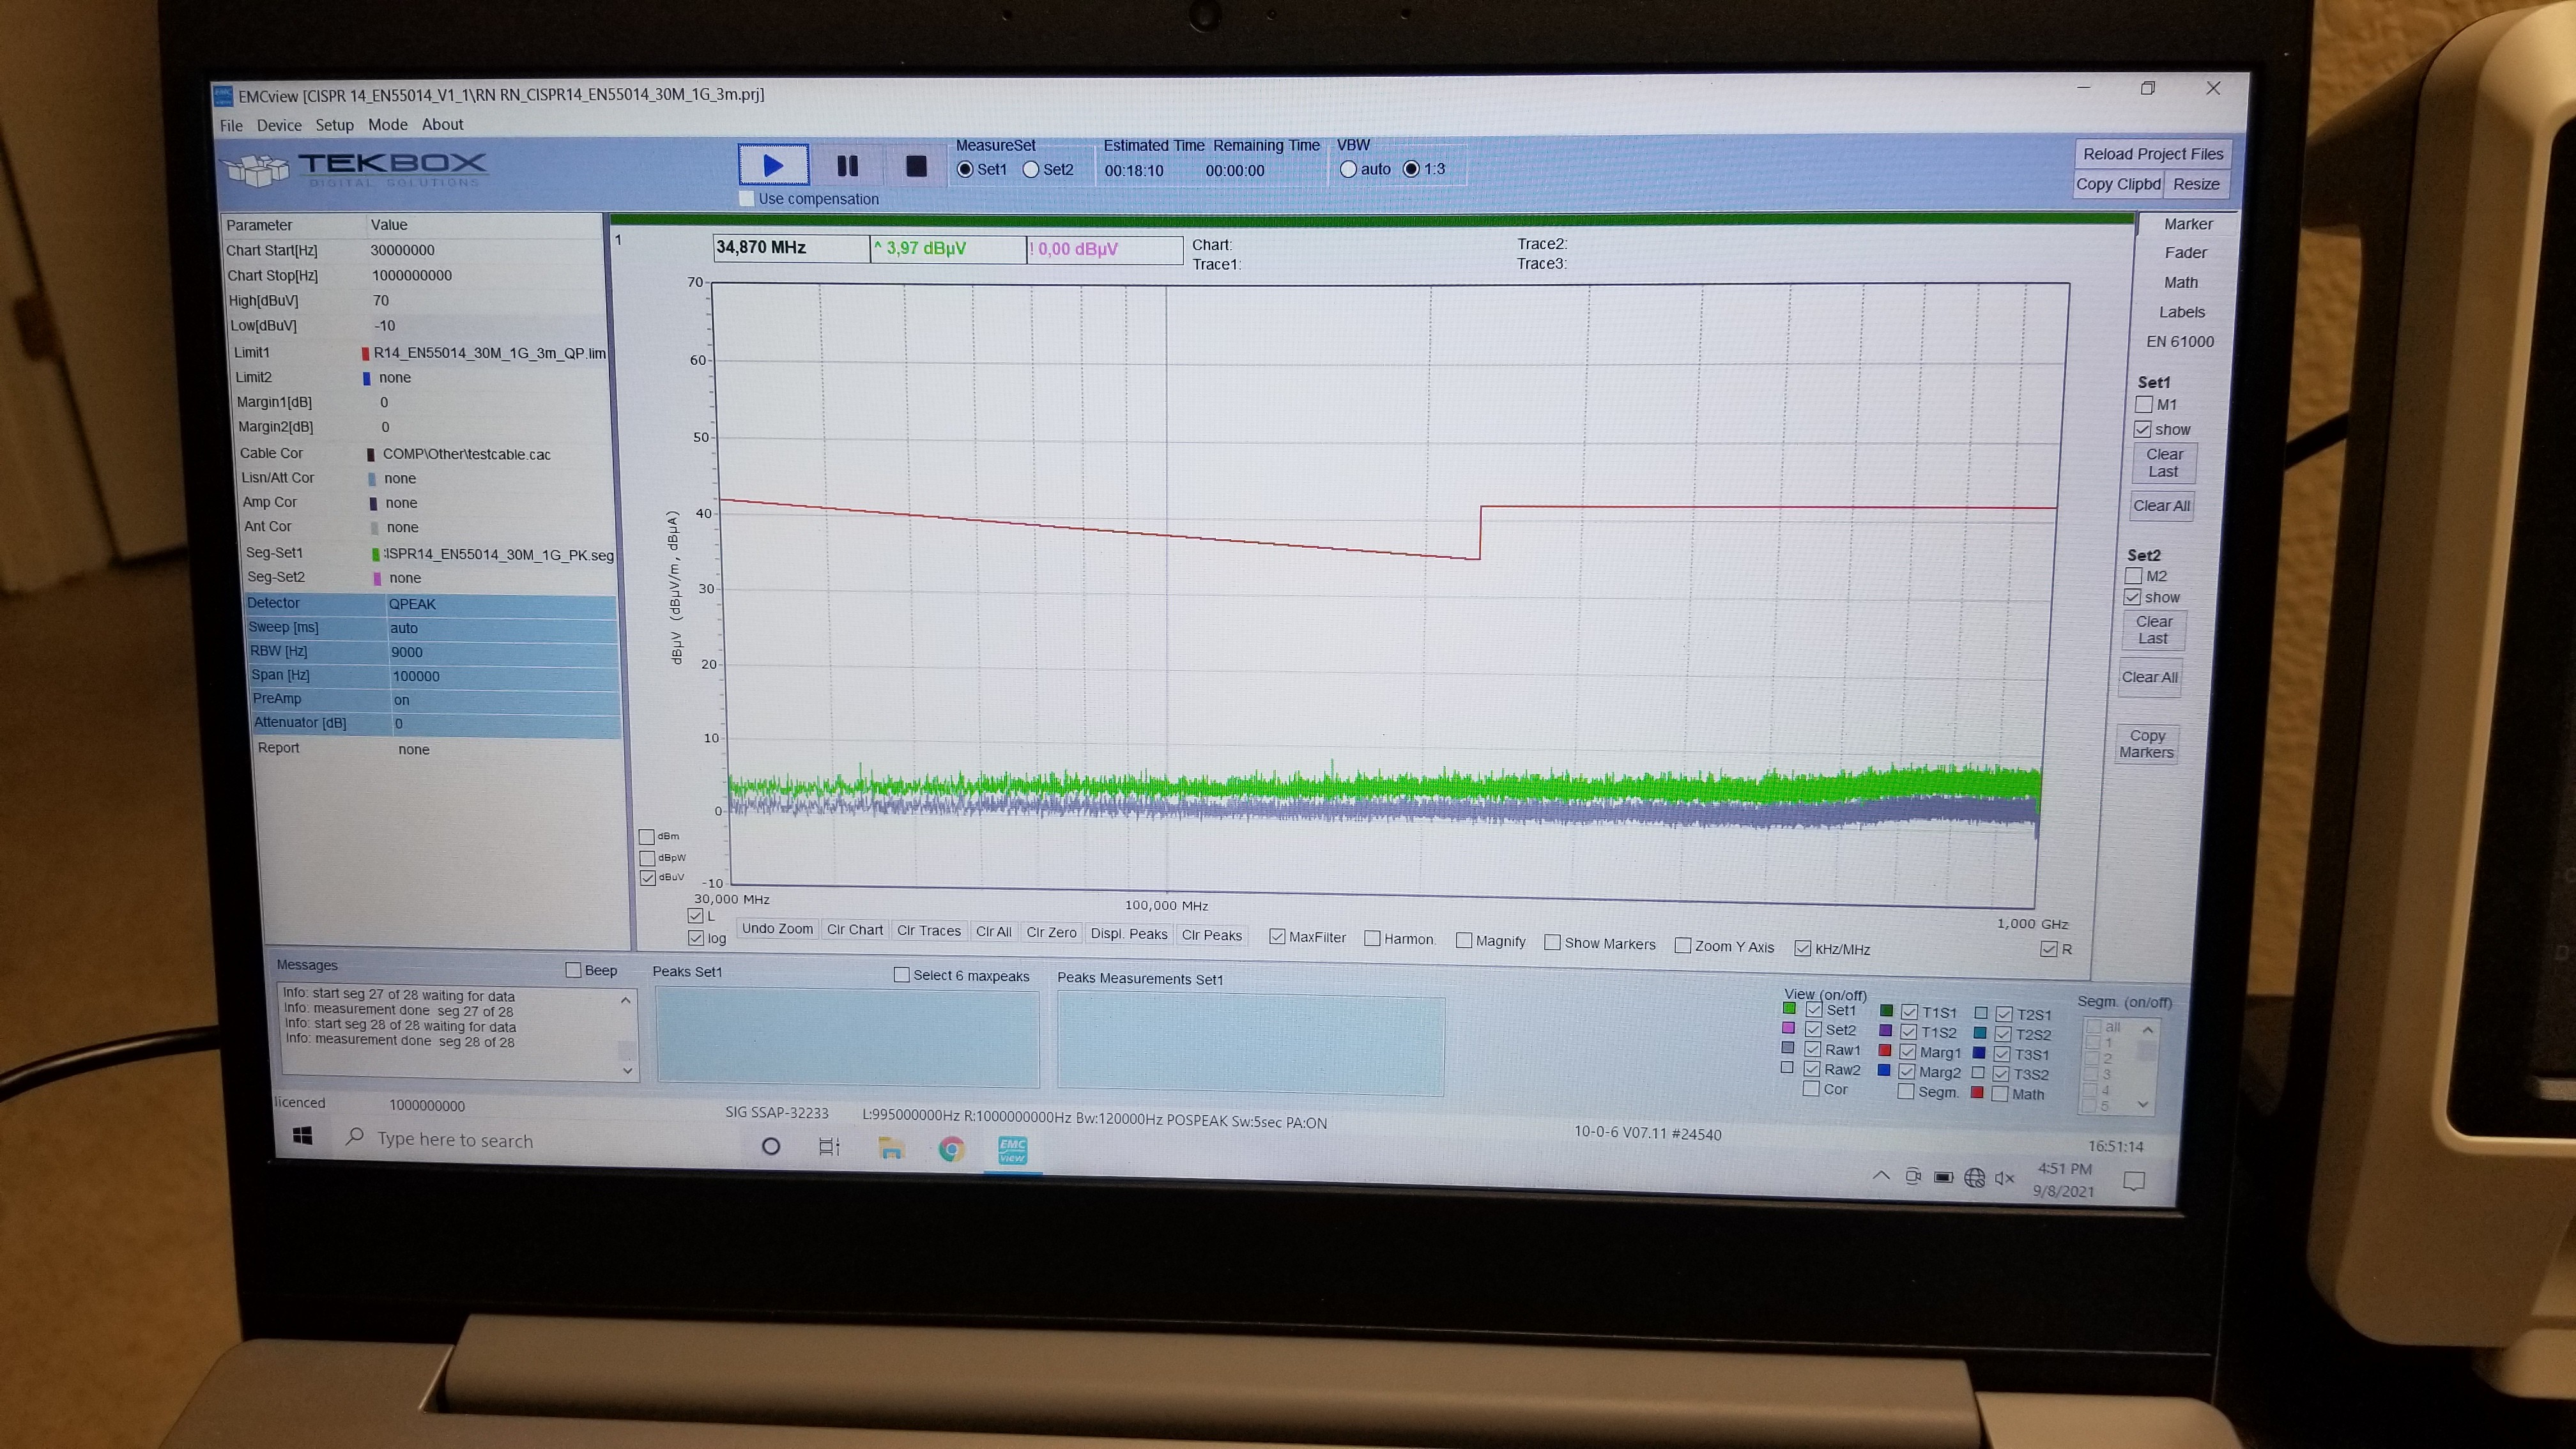This screenshot has height=1449, width=2576.
Task: Click the Copy Markers button
Action: (2147, 743)
